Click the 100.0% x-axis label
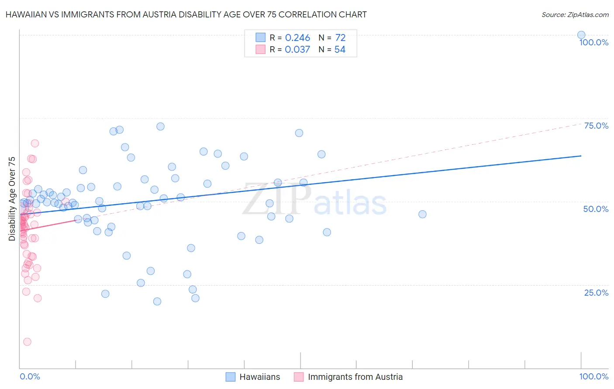This screenshot has width=614, height=389. (594, 376)
